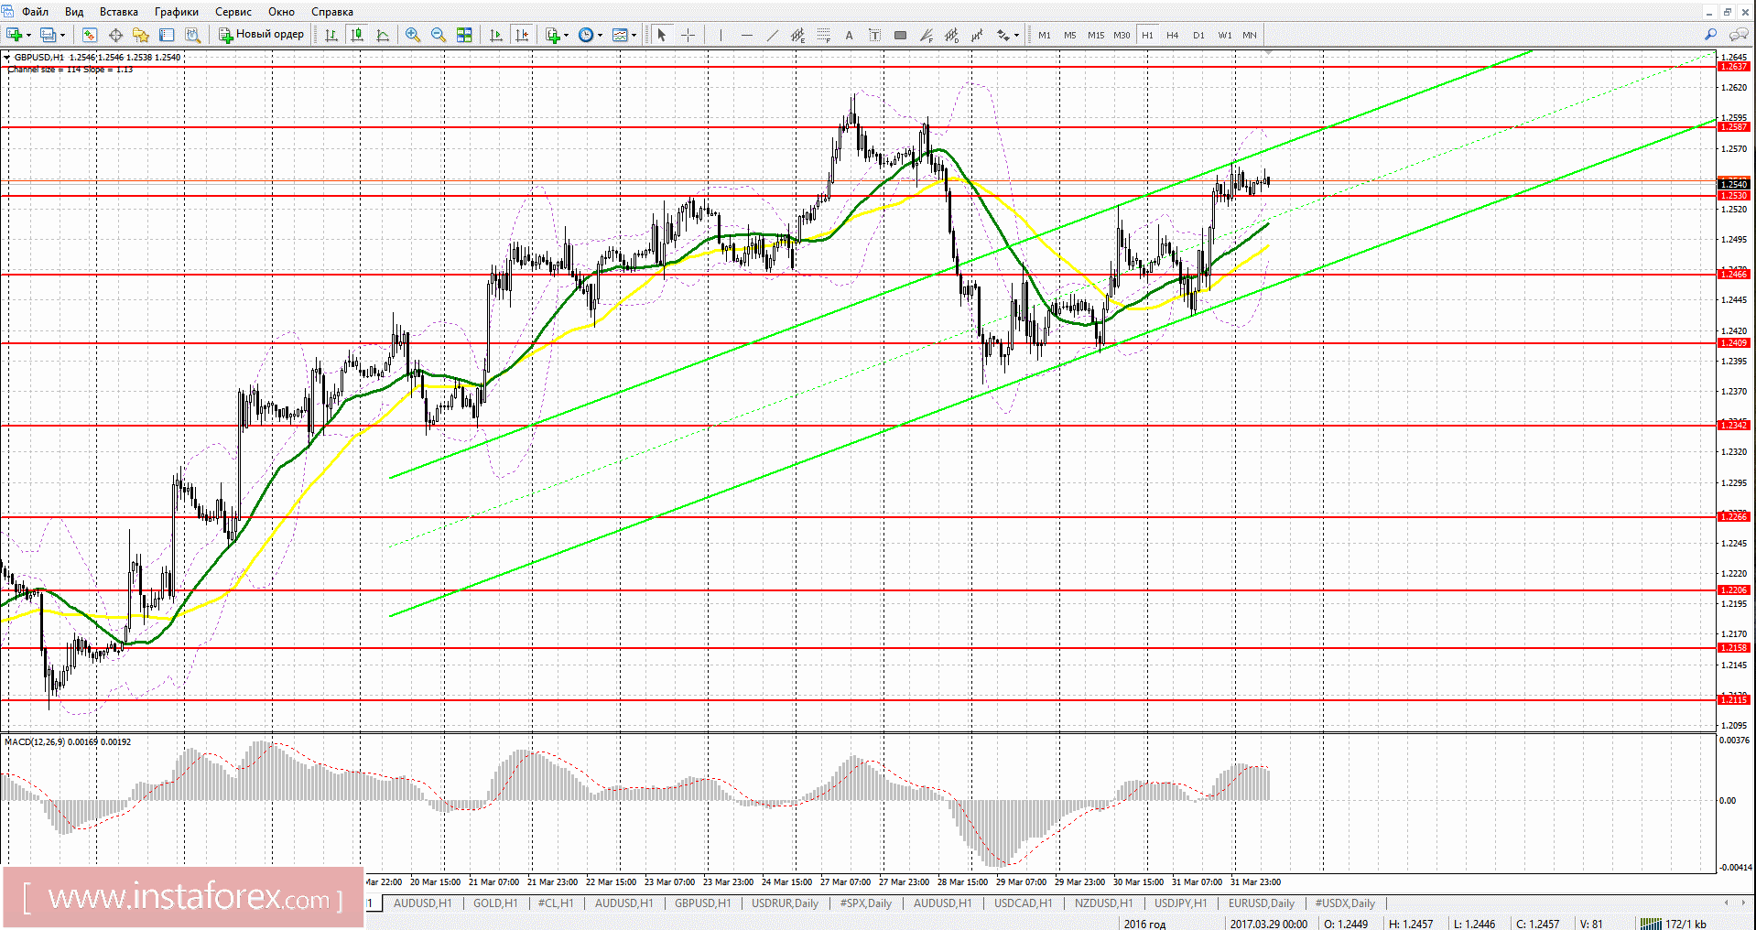The height and width of the screenshot is (930, 1756).
Task: Expand the templates dropdown arrow
Action: [634, 35]
